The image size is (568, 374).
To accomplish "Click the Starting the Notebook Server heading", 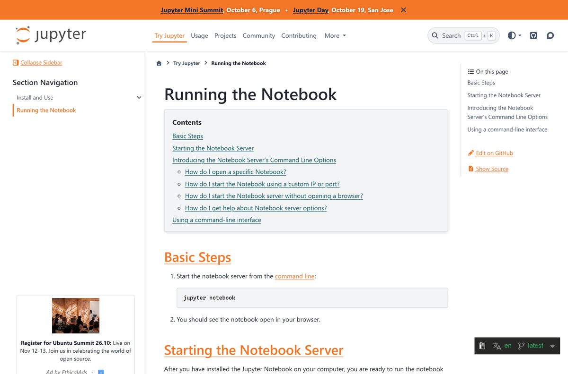I will [x=254, y=350].
